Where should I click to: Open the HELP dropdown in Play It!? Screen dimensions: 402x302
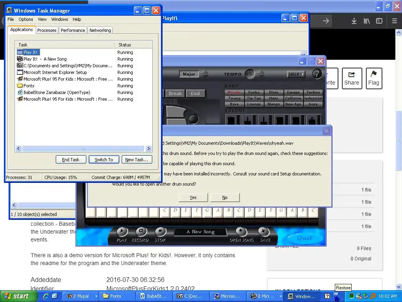coord(296,74)
